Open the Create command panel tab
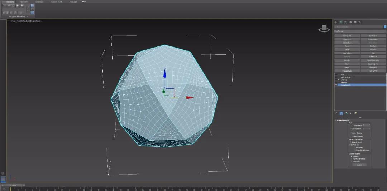The width and height of the screenshot is (387, 191). [336, 22]
